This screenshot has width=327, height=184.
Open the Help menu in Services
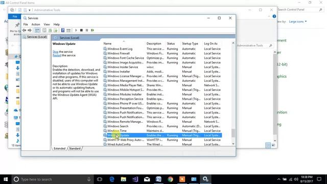(x=57, y=25)
